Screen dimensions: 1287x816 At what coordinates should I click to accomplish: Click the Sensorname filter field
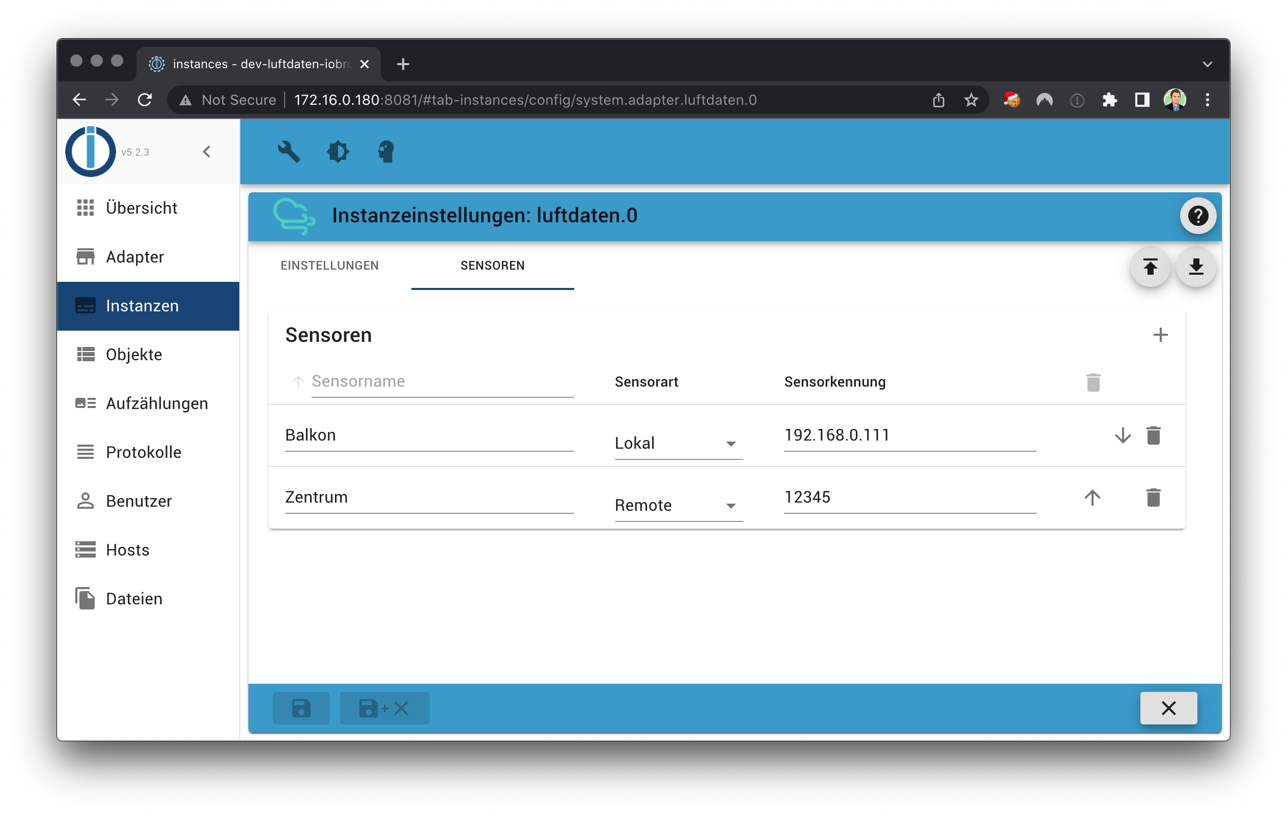[442, 382]
